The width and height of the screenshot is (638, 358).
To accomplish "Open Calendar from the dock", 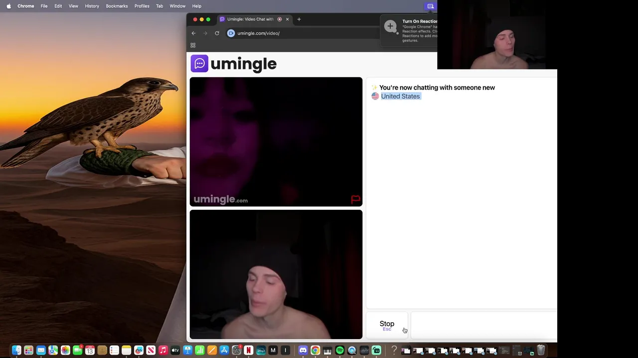I will [x=90, y=351].
